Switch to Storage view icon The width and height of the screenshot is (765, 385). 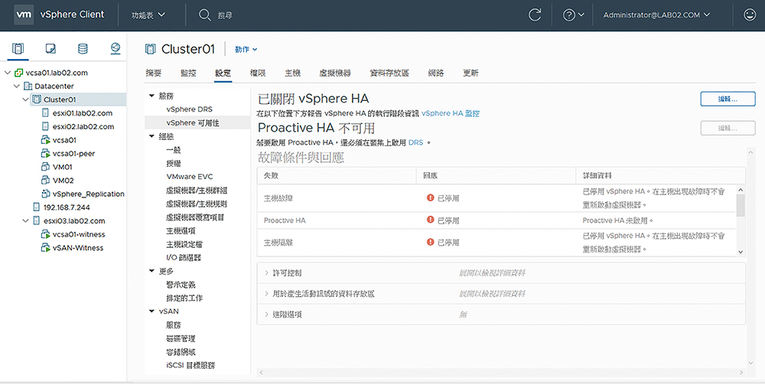pyautogui.click(x=83, y=48)
